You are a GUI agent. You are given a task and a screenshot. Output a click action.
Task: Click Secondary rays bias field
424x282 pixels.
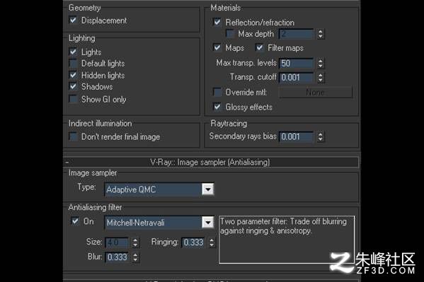[x=296, y=136]
